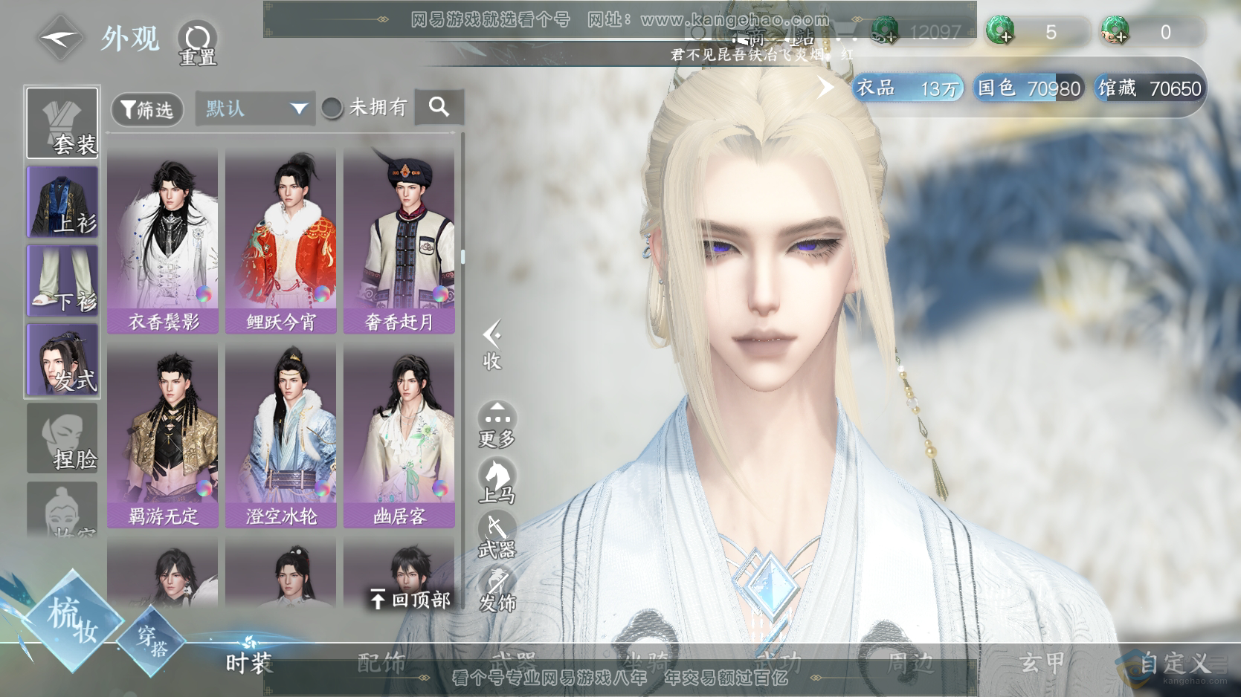Select the 奢香赶月 outfit thumbnail

(x=399, y=241)
